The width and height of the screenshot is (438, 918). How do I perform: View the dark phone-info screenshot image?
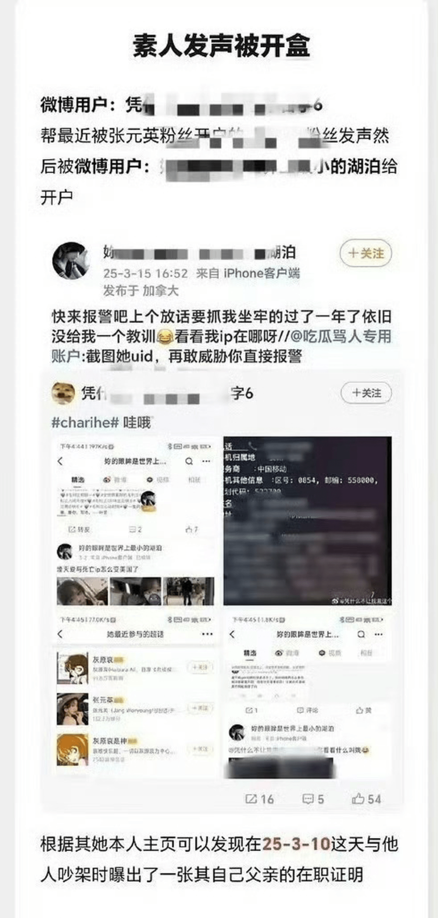(x=307, y=521)
